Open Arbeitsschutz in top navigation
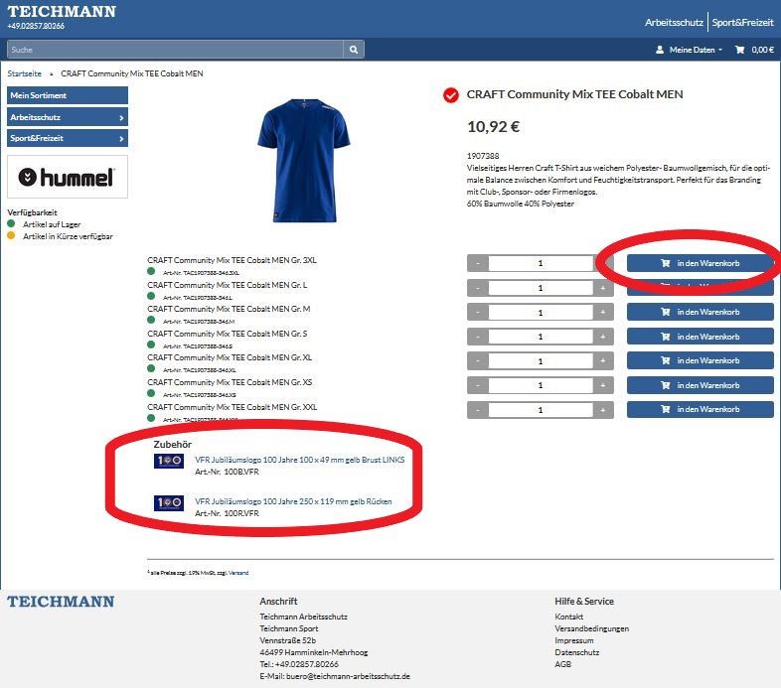 674,22
